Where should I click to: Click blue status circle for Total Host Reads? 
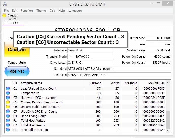click(x=8, y=125)
